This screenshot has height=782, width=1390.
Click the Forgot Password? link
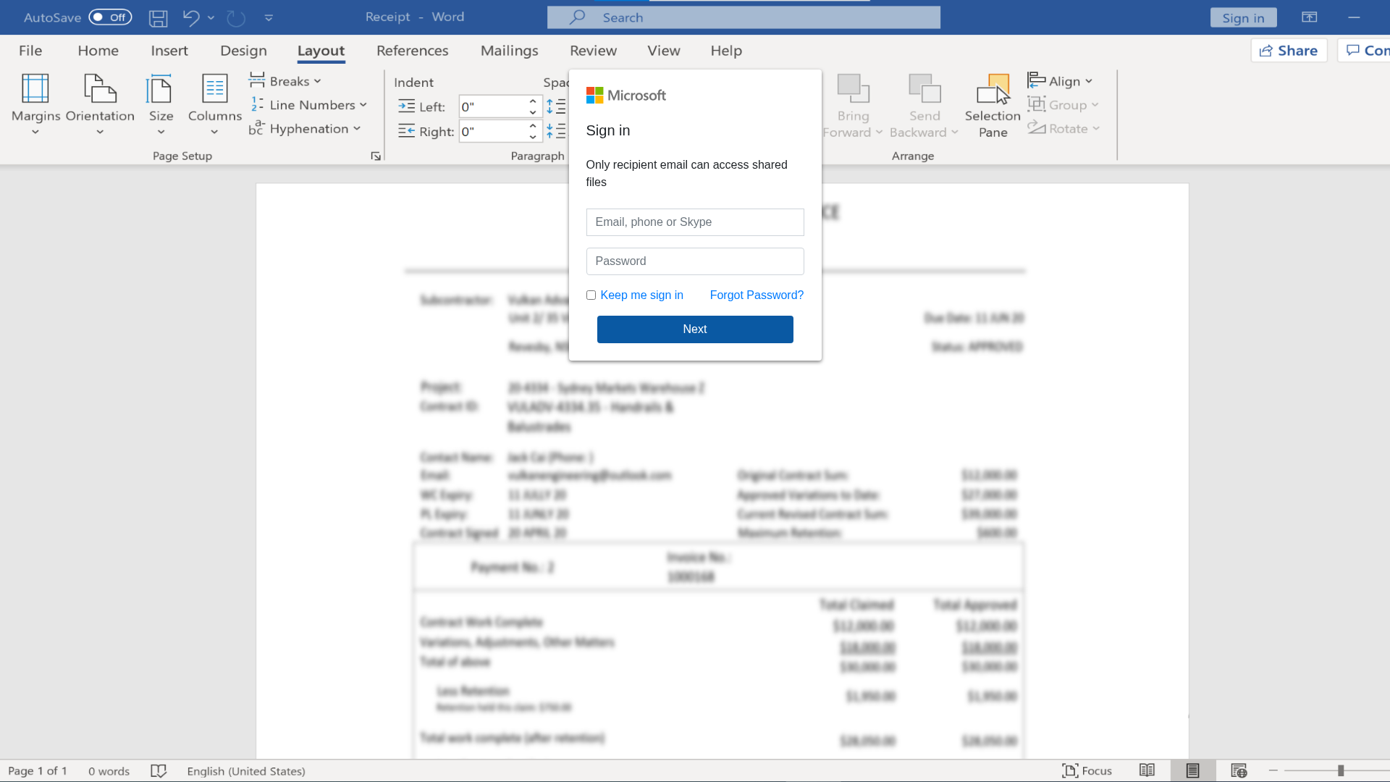757,295
